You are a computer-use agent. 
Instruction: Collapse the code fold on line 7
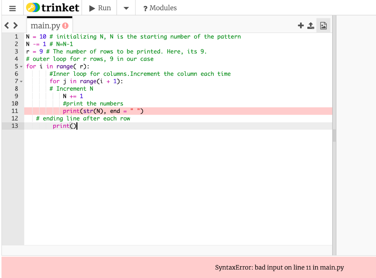[x=21, y=82]
